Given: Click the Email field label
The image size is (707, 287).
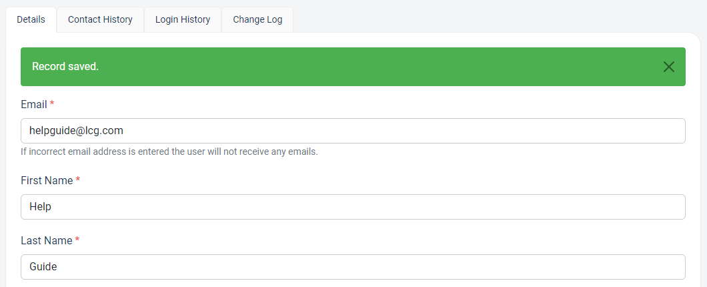Looking at the screenshot, I should [x=34, y=104].
